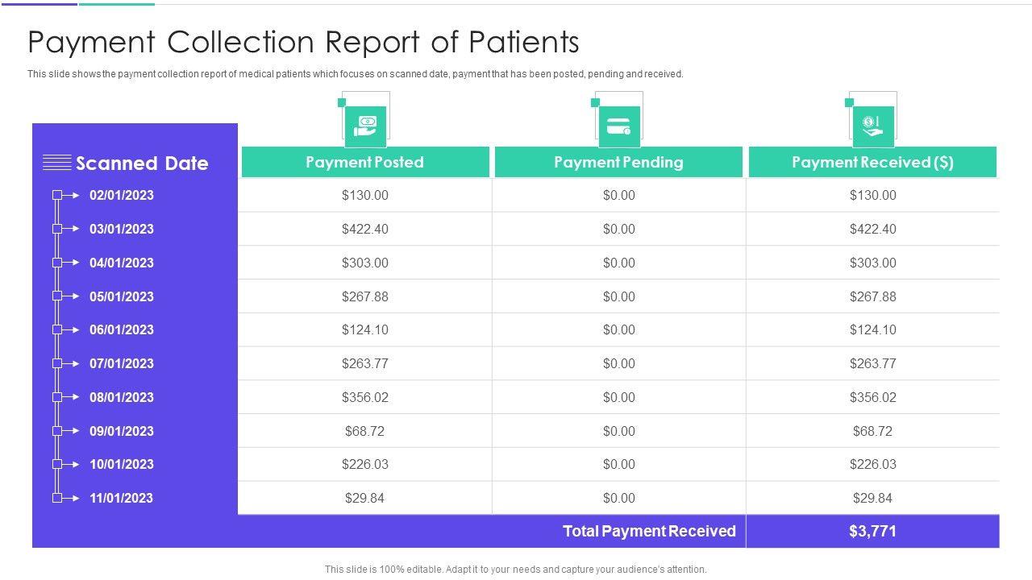The height and width of the screenshot is (580, 1032).
Task: Click the arrow marker next to 02/01/2023
Action: click(66, 195)
